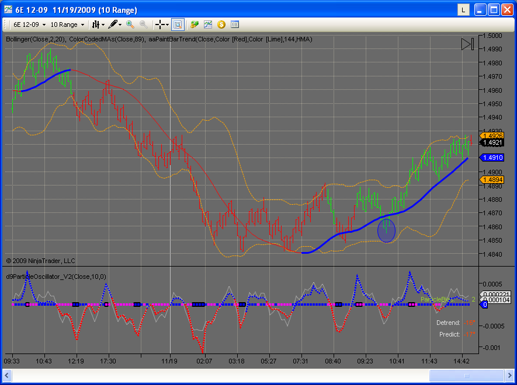This screenshot has height=385, width=517.
Task: Minimize the chart window
Action: [x=480, y=10]
